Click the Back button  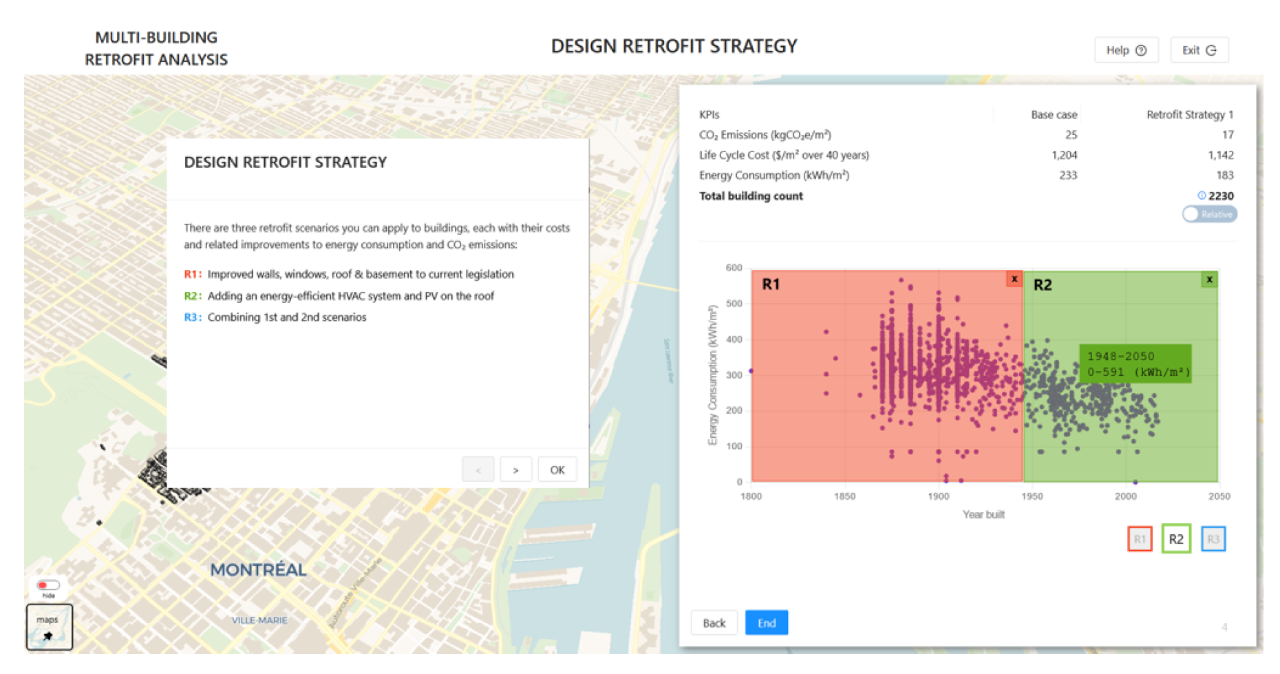[714, 623]
